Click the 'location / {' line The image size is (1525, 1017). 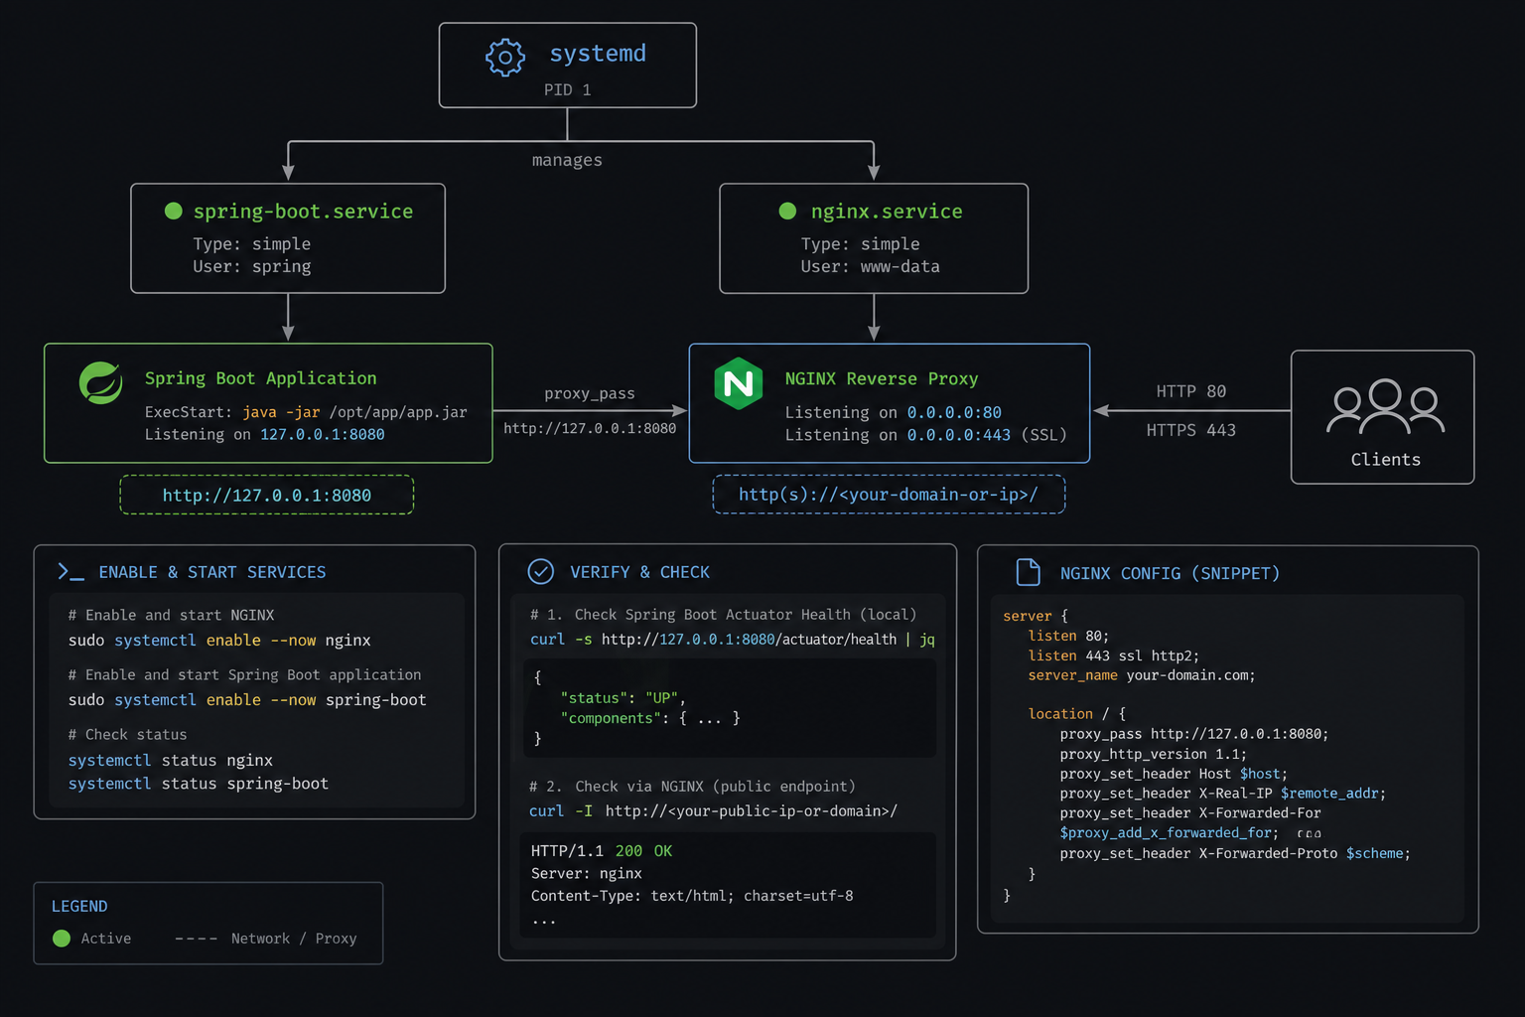click(x=1077, y=714)
